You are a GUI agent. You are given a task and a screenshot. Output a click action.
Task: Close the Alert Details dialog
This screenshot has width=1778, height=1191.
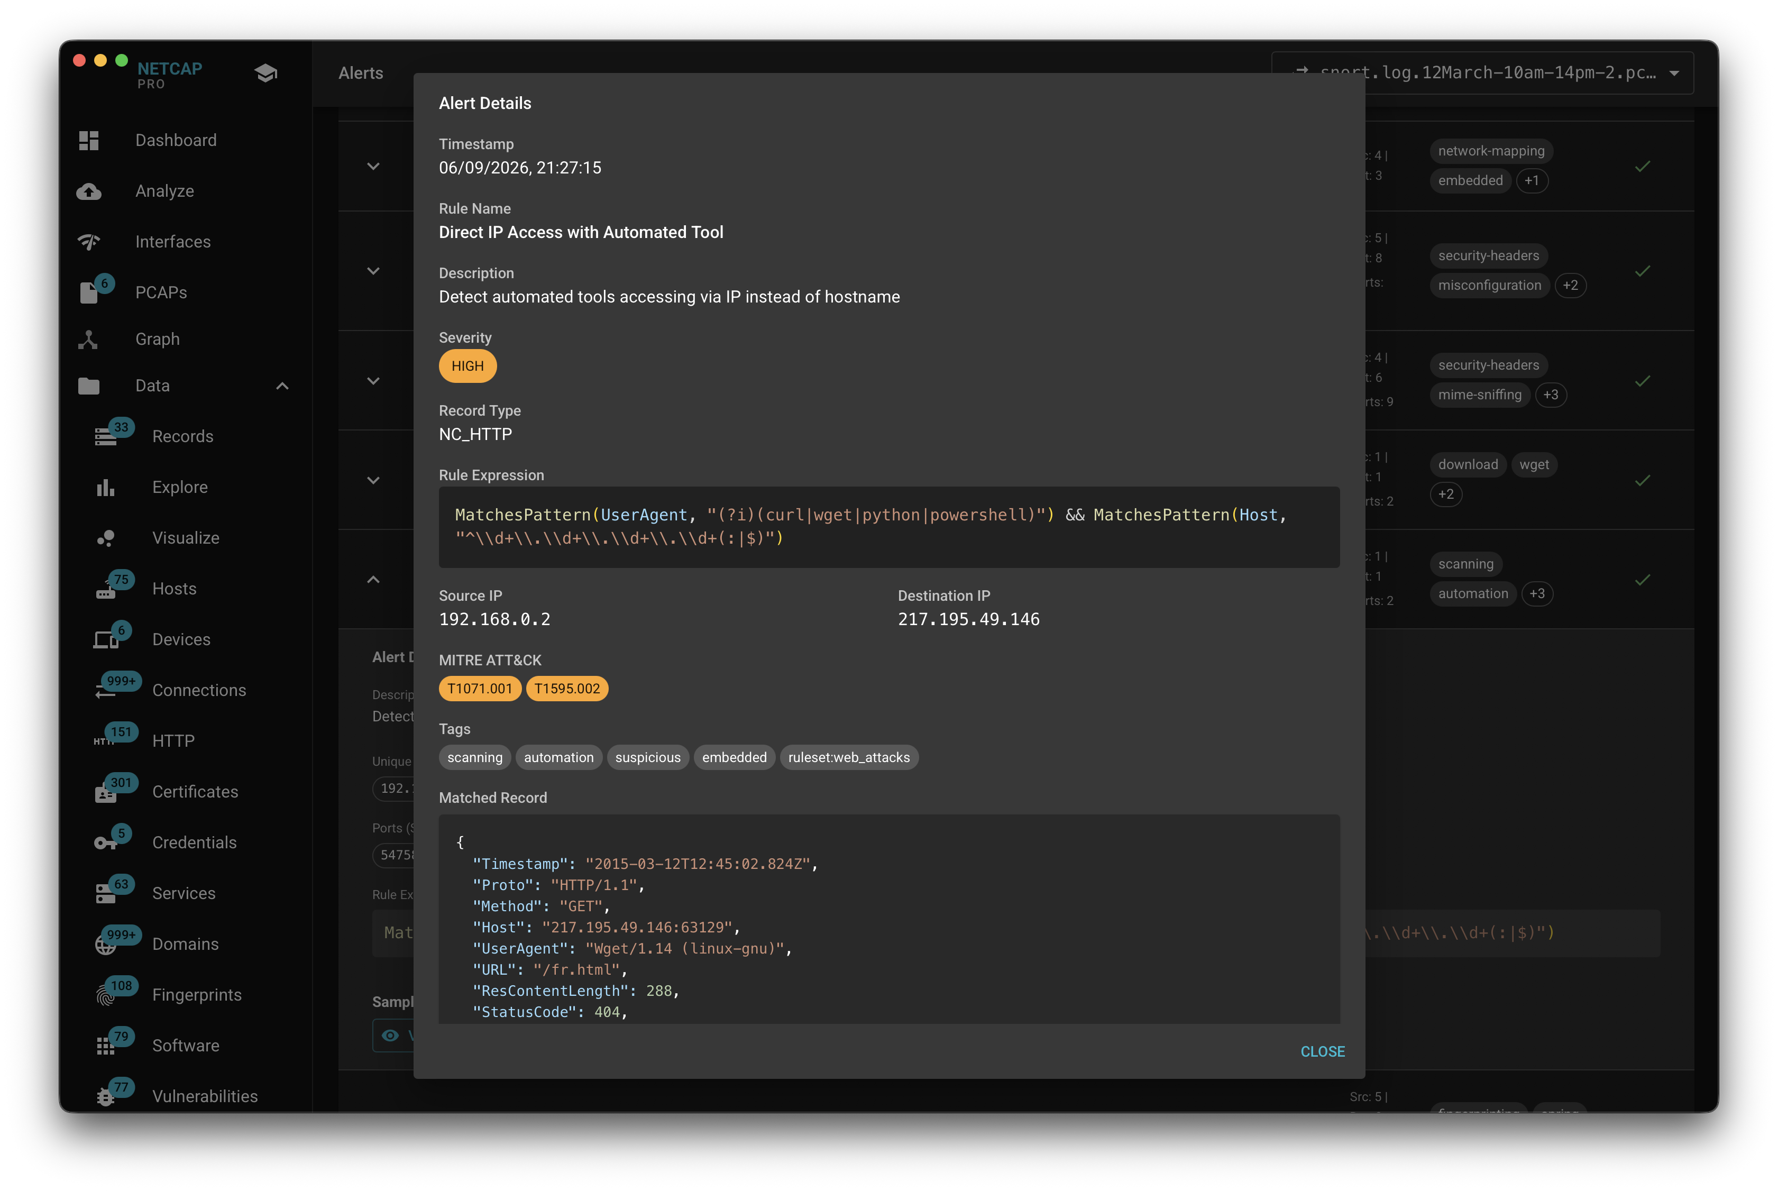coord(1322,1052)
